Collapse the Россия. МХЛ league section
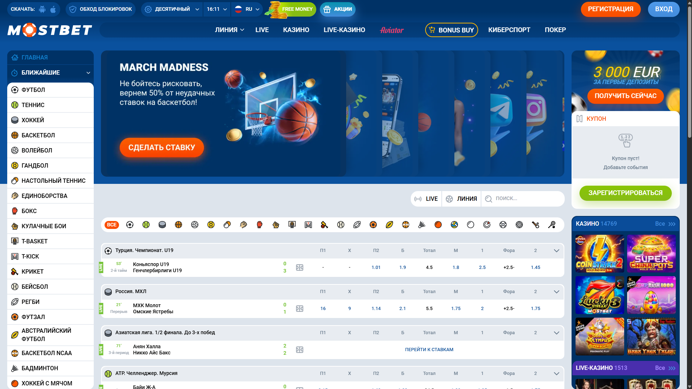Viewport: 692px width, 389px height. tap(556, 292)
